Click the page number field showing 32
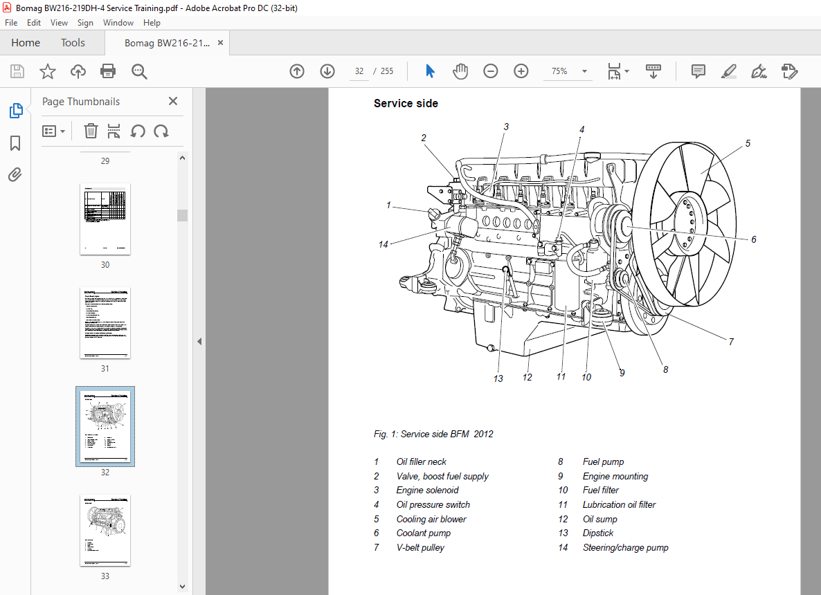 359,71
